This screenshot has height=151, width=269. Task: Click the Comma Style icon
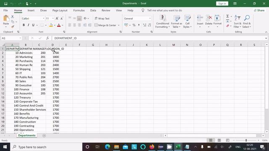point(139,25)
